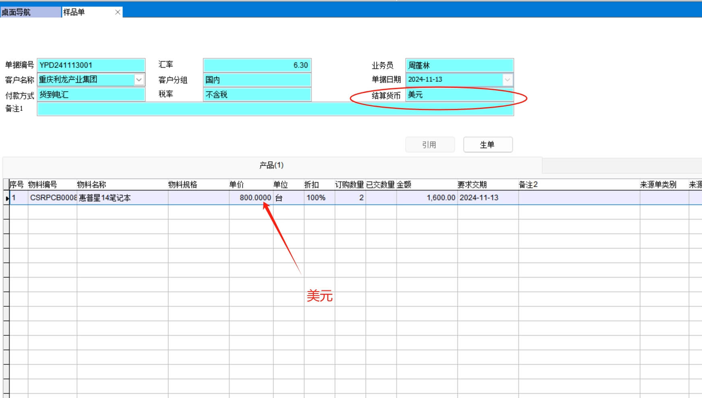Close the 样品单 tab
This screenshot has width=702, height=398.
118,12
